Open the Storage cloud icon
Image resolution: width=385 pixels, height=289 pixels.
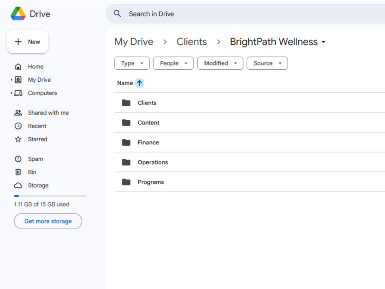pos(18,185)
